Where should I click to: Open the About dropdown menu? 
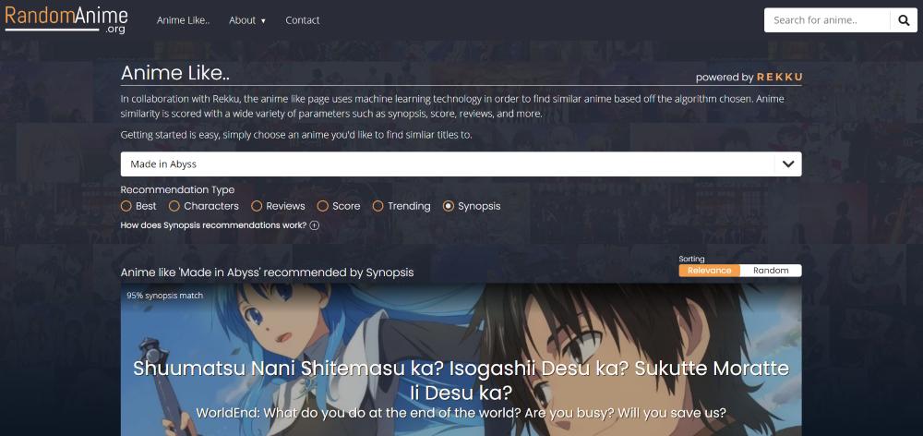click(x=247, y=20)
